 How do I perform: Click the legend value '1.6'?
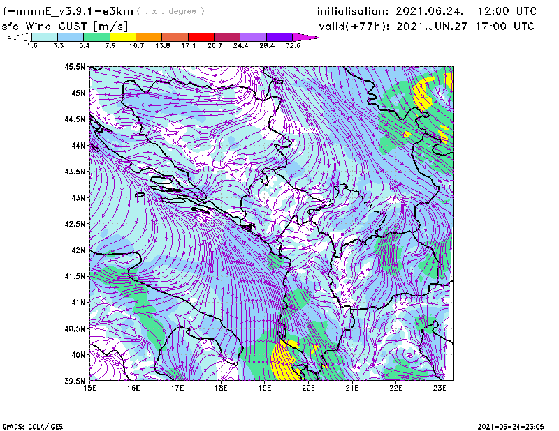pos(32,45)
